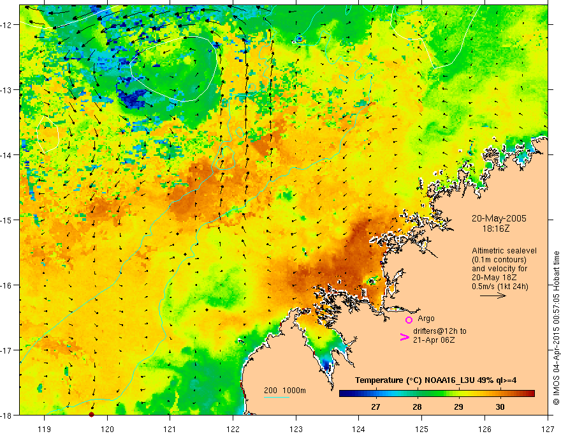561x434 pixels.
Task: Click the colorbar value 28
Action: click(x=417, y=407)
